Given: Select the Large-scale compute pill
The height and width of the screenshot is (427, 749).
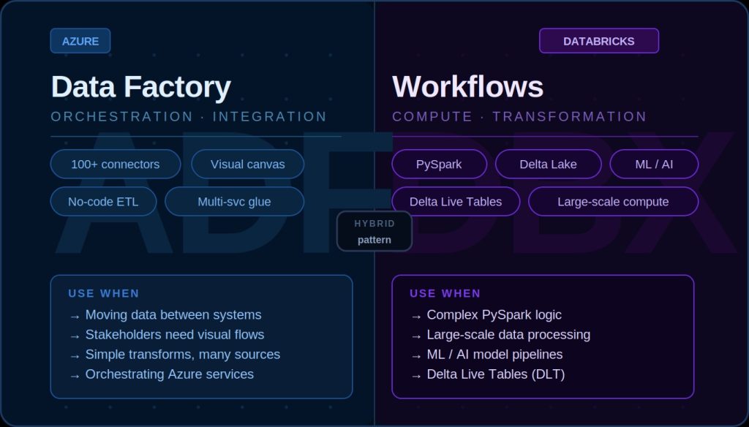Looking at the screenshot, I should [614, 202].
